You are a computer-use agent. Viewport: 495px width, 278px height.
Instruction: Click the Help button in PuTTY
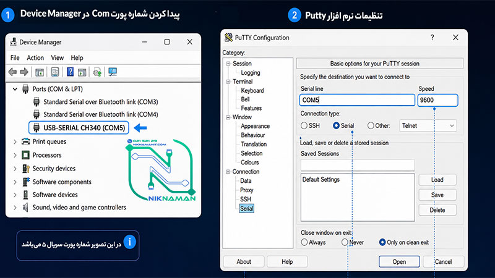click(287, 261)
